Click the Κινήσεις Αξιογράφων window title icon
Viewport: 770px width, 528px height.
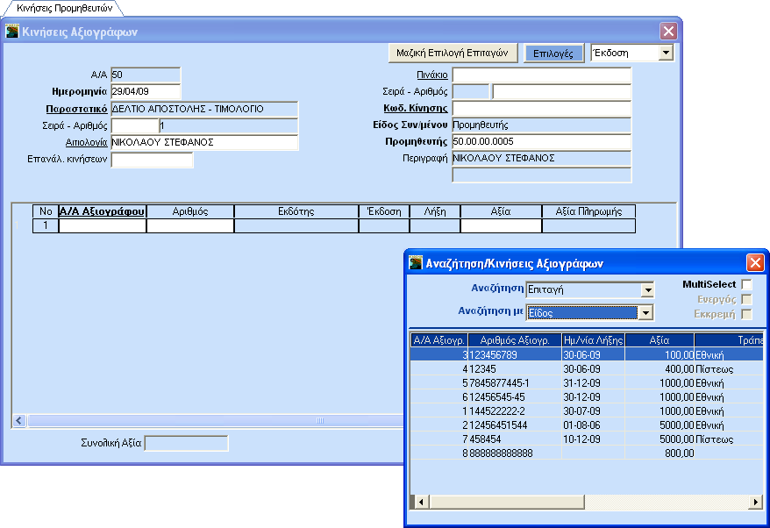click(x=12, y=32)
